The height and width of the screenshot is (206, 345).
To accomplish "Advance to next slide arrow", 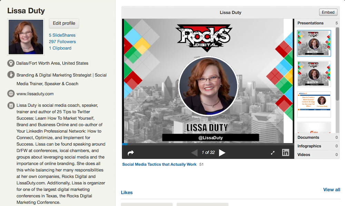I will tap(222, 153).
